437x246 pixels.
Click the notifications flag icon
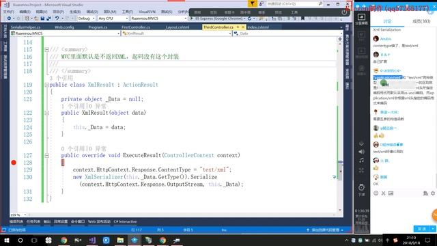coord(252,3)
